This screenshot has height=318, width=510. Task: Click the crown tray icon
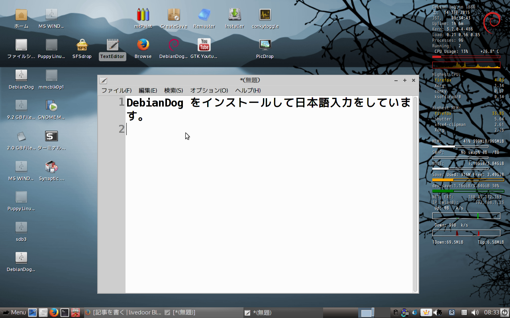pos(426,312)
